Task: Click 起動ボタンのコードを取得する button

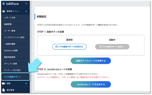Action: pyautogui.click(x=91, y=61)
